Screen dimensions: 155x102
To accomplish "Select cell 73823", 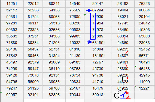I will [33, 30].
